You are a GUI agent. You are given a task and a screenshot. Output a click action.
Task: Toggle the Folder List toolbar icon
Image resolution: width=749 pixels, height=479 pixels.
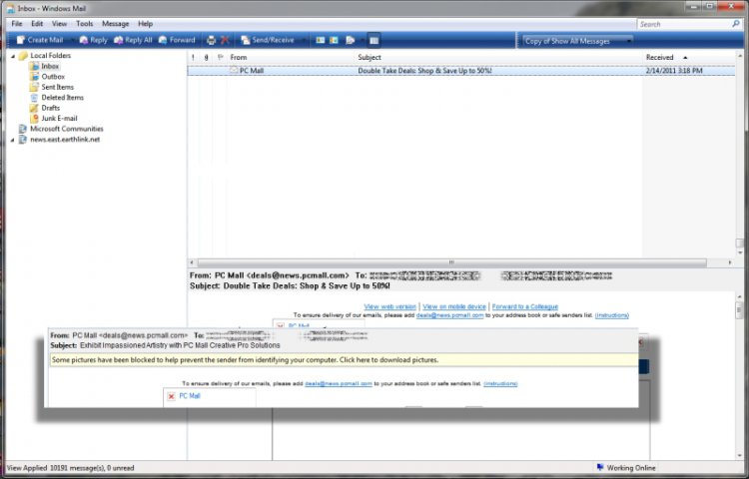pos(374,41)
